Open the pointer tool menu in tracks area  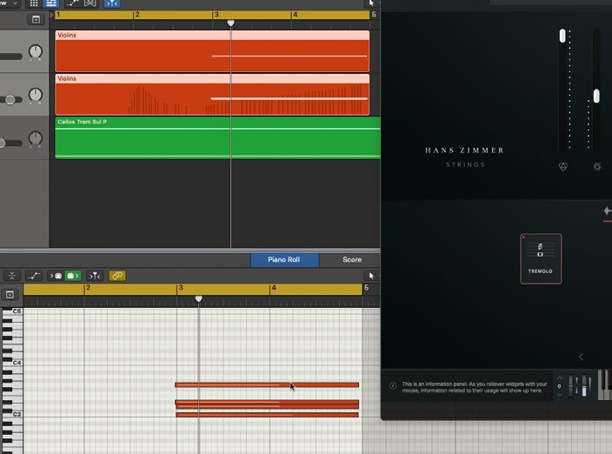click(x=371, y=3)
